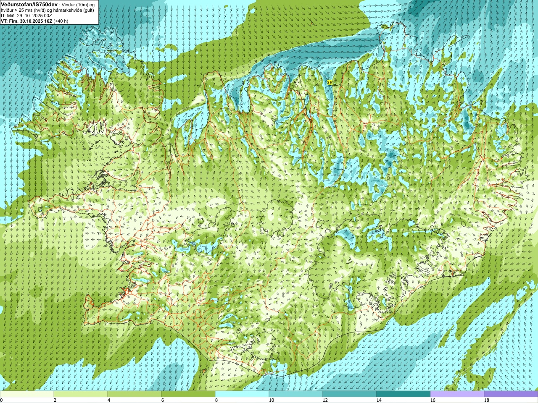This screenshot has width=538, height=403.
Task: Select the pale yellow 0–2 m/s legend swatch
Action: [27, 394]
